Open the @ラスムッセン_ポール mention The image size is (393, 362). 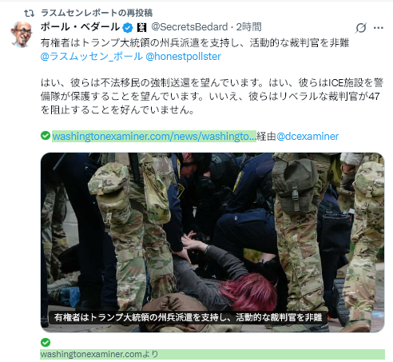point(92,57)
